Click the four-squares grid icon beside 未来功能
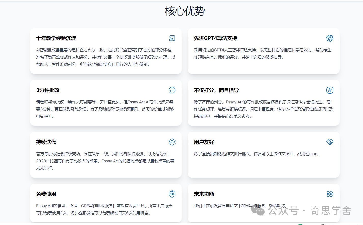The height and width of the screenshot is (225, 363). [330, 194]
